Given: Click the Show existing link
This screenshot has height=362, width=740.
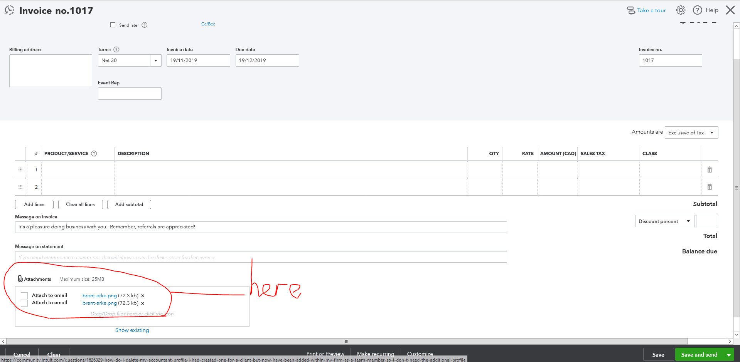Looking at the screenshot, I should [132, 330].
